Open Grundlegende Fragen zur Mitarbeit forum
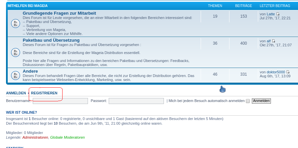 coord(59,13)
